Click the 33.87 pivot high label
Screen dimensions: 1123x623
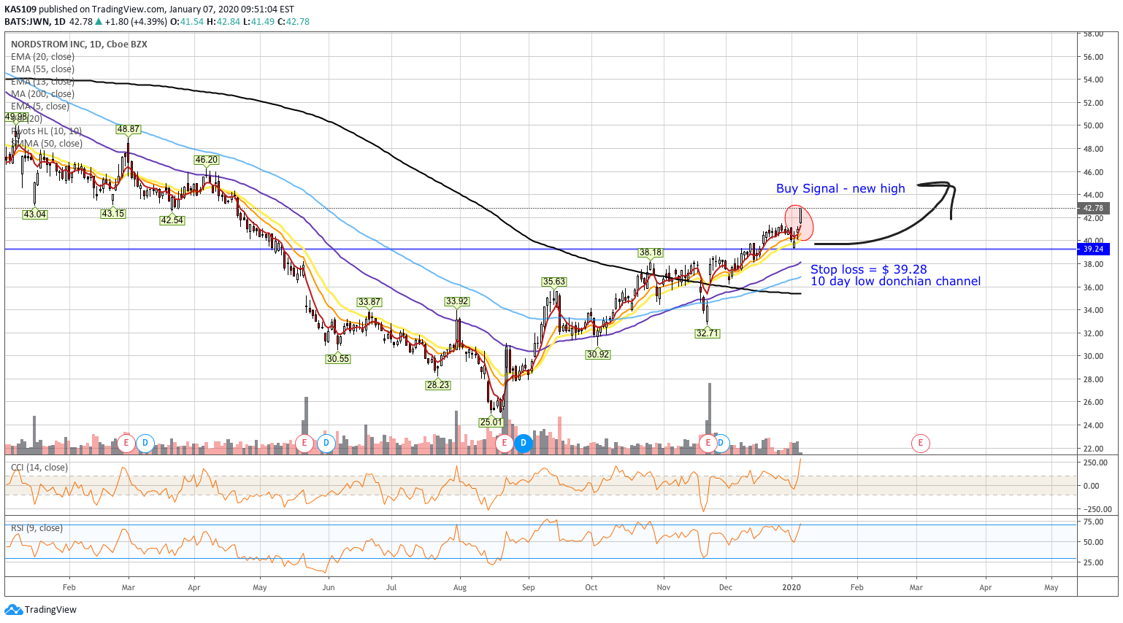pyautogui.click(x=369, y=302)
